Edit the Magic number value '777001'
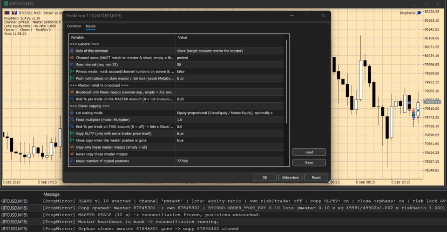 coord(230,161)
